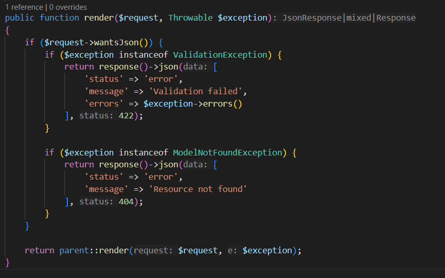
Task: Click the final closing brace of render
Action: (8, 263)
